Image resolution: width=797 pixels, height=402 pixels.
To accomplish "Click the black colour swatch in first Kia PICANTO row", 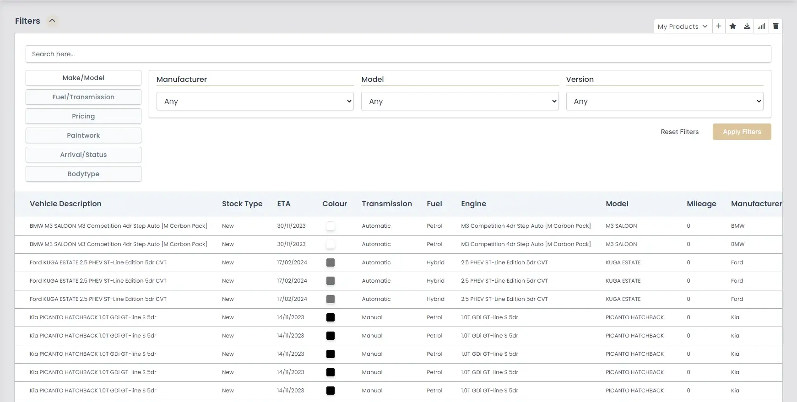I will click(331, 317).
